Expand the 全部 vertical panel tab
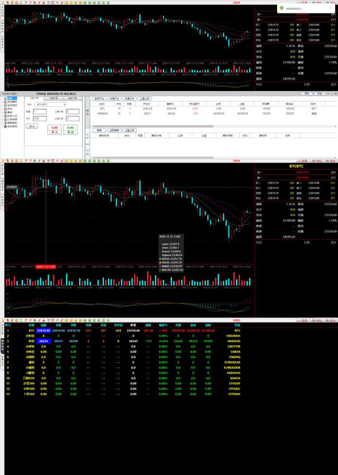Image resolution: width=338 pixels, height=475 pixels. tap(87, 135)
